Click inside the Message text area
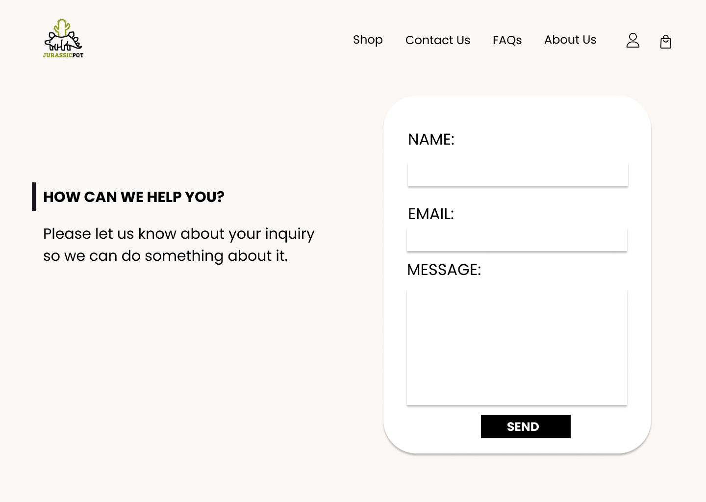Screen dimensions: 706x502 (517, 347)
